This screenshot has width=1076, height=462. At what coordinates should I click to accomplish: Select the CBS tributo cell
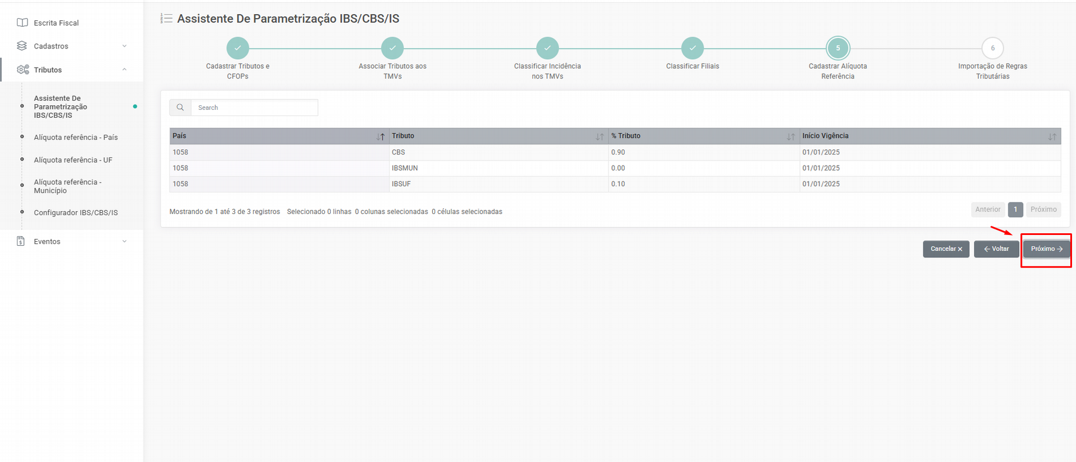tap(499, 152)
